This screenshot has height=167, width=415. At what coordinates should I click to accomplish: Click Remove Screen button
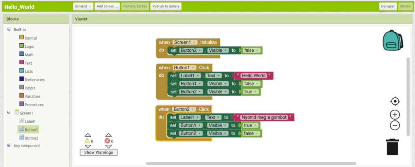pyautogui.click(x=135, y=6)
